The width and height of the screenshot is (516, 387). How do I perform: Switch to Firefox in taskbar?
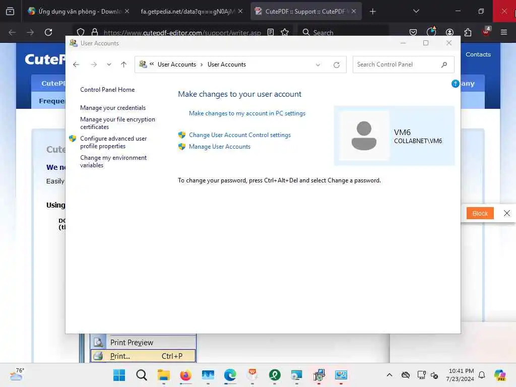[185, 375]
